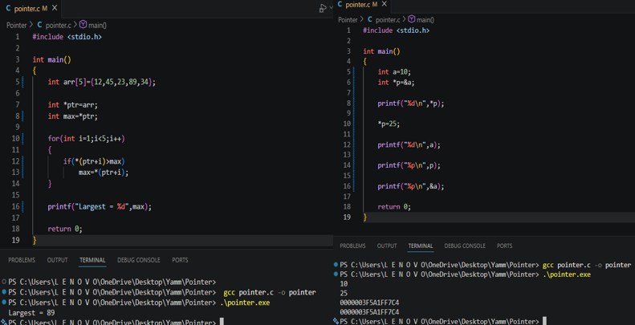Select TERMINAL tab in the right panel
The height and width of the screenshot is (325, 635).
421,246
